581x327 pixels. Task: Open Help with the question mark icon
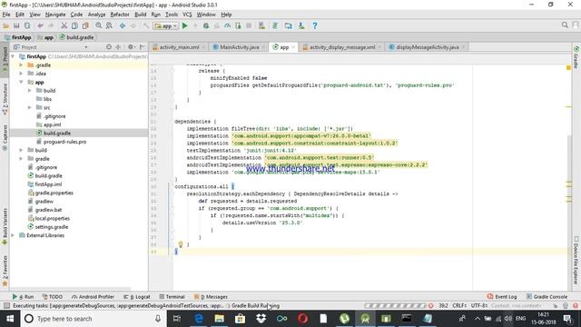[x=315, y=25]
